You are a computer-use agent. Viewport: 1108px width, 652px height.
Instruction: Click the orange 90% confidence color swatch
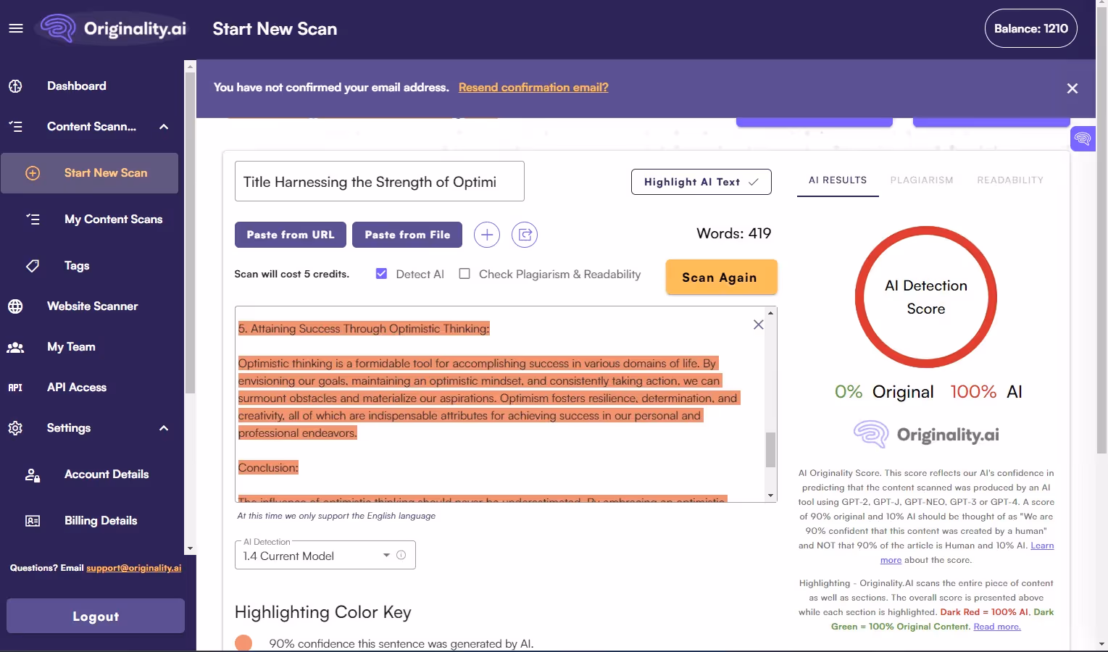[x=243, y=643]
